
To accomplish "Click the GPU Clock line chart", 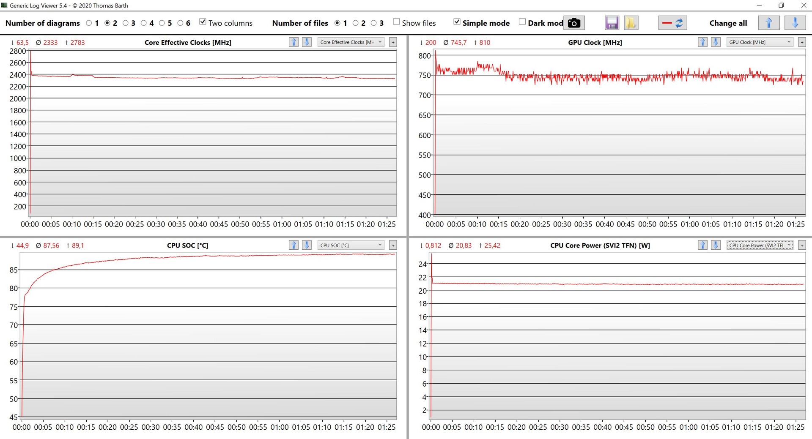I will [x=620, y=133].
